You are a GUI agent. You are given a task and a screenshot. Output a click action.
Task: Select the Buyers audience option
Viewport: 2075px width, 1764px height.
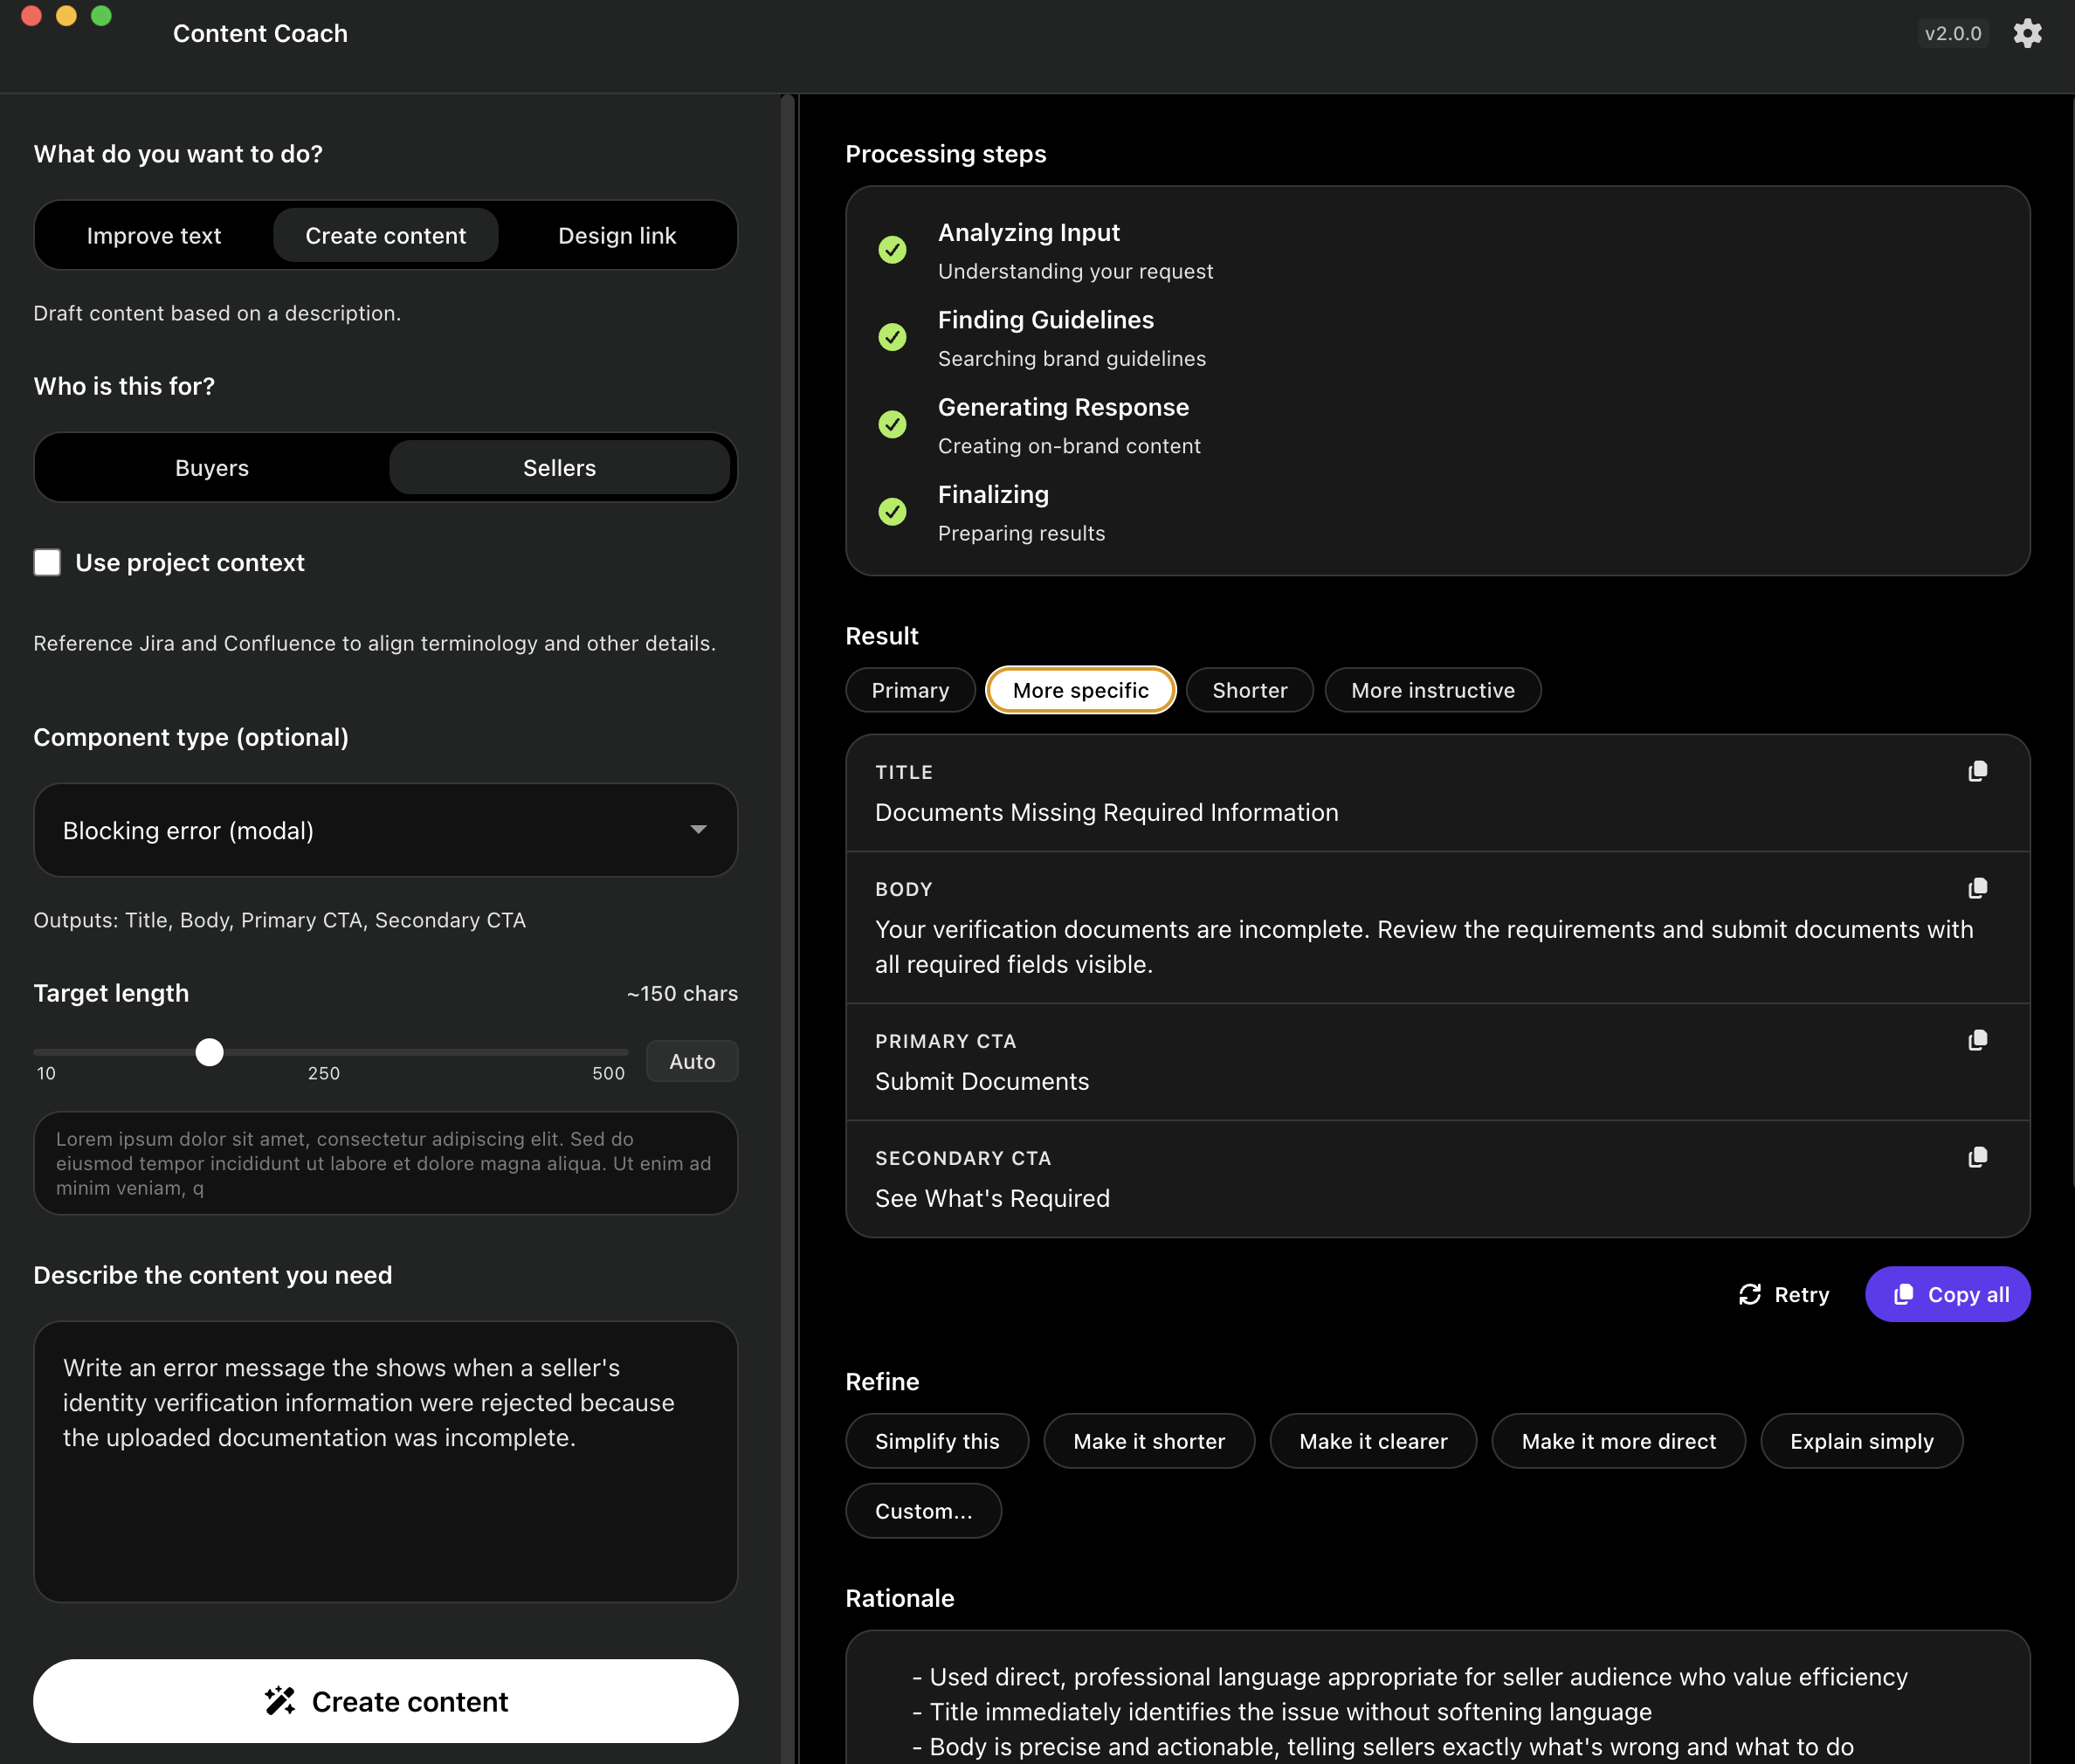pyautogui.click(x=212, y=468)
